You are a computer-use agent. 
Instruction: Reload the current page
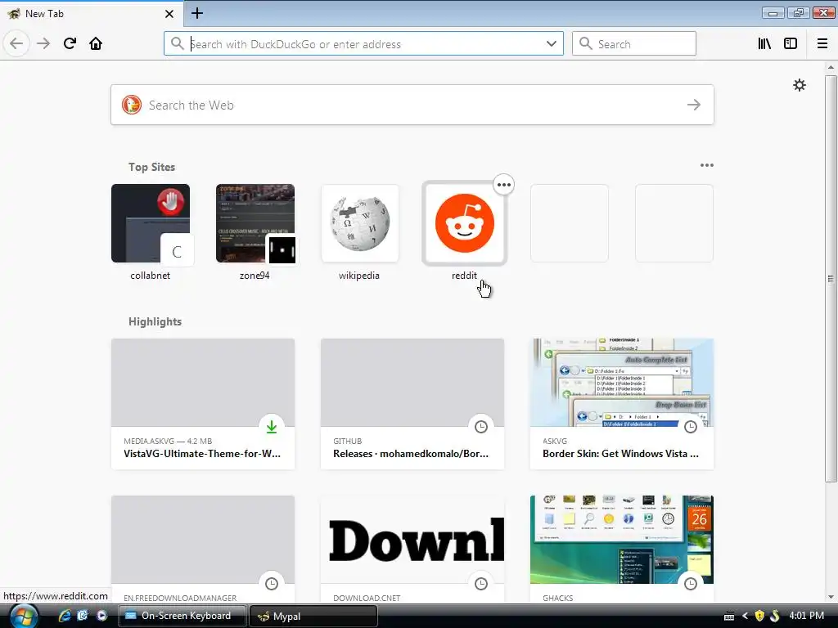[x=70, y=43]
